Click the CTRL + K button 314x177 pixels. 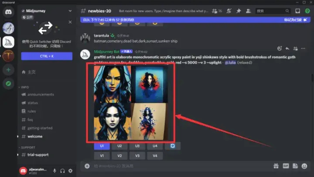pos(47,56)
